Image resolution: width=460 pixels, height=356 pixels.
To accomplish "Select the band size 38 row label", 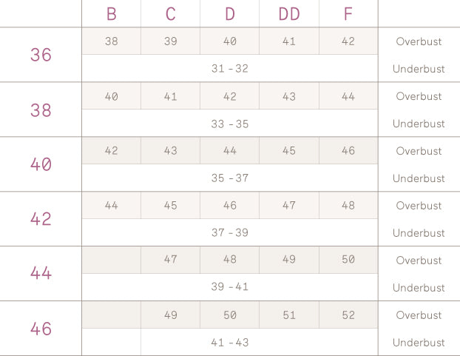I will tap(41, 110).
